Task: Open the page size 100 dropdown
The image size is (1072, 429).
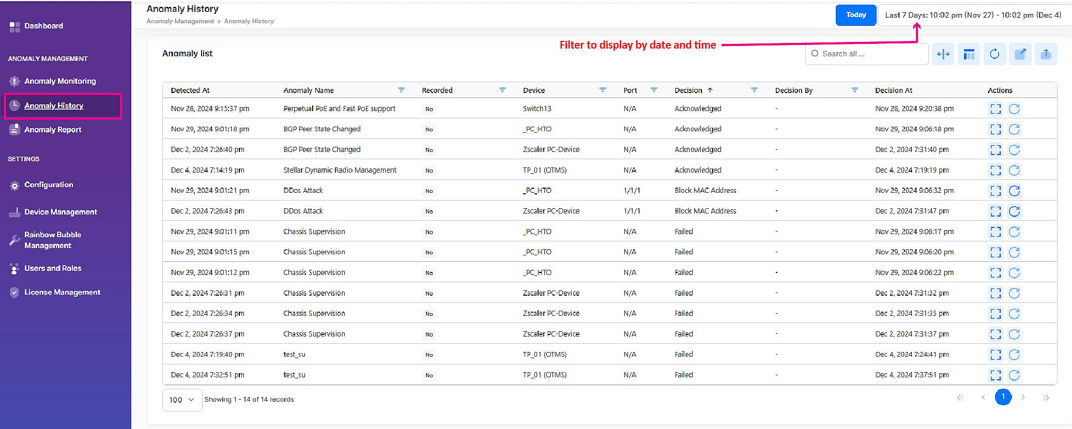Action: (182, 400)
